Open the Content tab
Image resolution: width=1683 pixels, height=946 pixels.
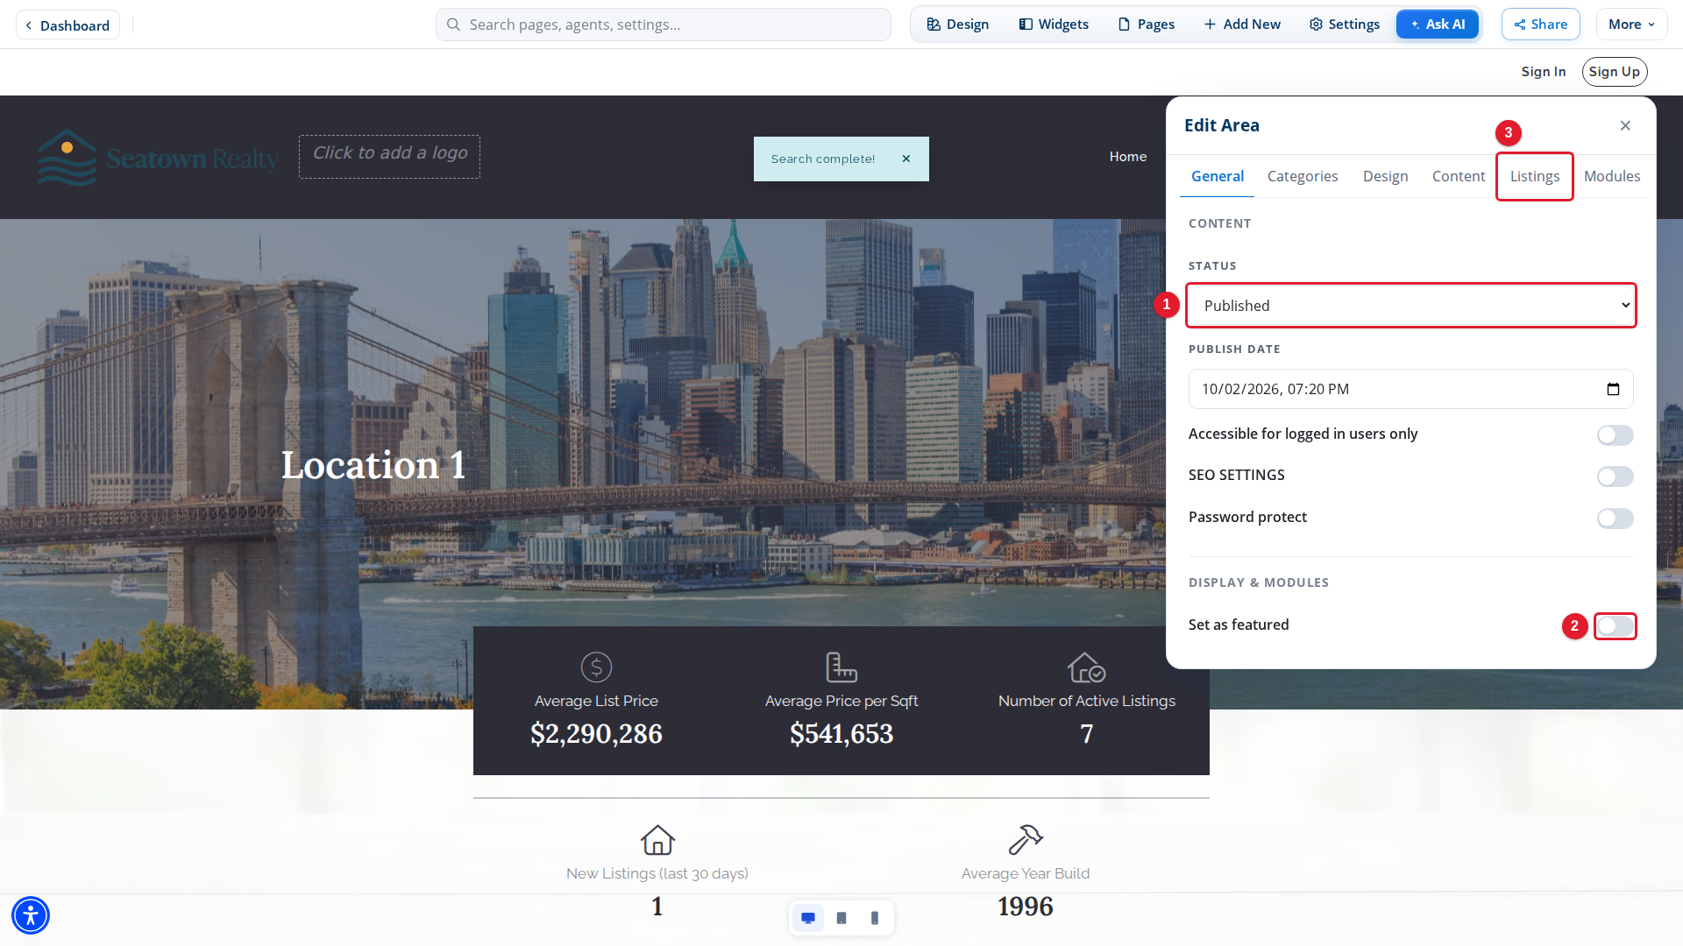coord(1459,177)
